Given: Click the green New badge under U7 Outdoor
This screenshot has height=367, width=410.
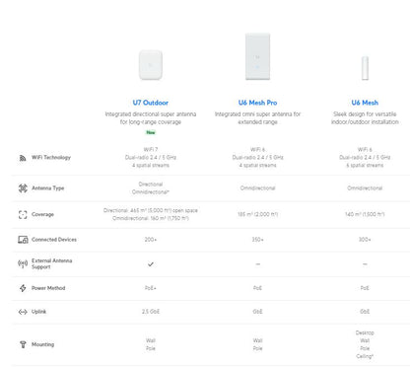Looking at the screenshot, I should pyautogui.click(x=151, y=132).
